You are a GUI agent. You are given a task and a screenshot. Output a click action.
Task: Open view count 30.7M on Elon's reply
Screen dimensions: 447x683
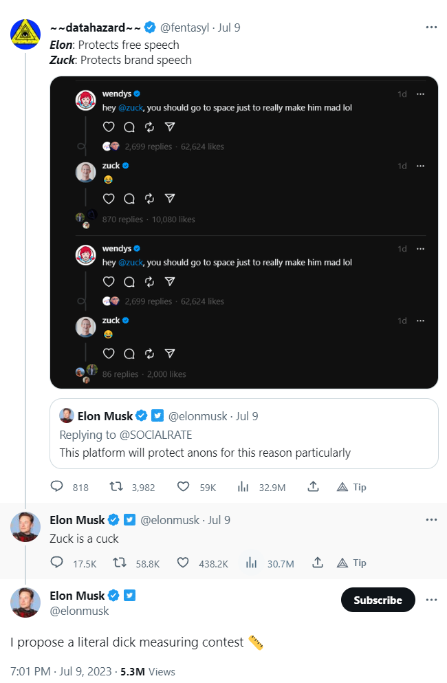pyautogui.click(x=252, y=563)
